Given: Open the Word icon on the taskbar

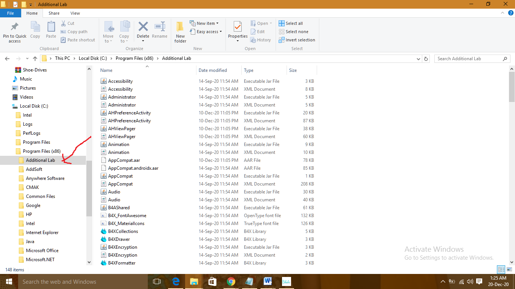Looking at the screenshot, I should [x=268, y=281].
